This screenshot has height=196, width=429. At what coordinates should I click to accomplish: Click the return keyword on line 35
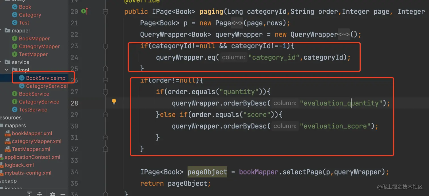(x=152, y=184)
